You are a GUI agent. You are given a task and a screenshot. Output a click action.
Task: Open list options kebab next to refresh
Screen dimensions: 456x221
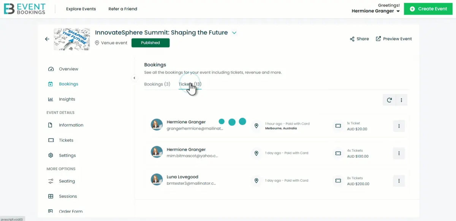pyautogui.click(x=402, y=100)
